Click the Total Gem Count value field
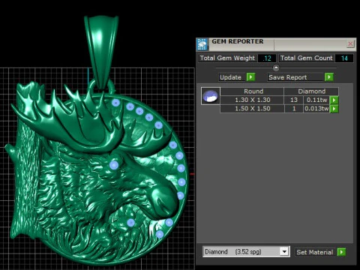Image resolution: width=360 pixels, height=270 pixels. click(344, 58)
